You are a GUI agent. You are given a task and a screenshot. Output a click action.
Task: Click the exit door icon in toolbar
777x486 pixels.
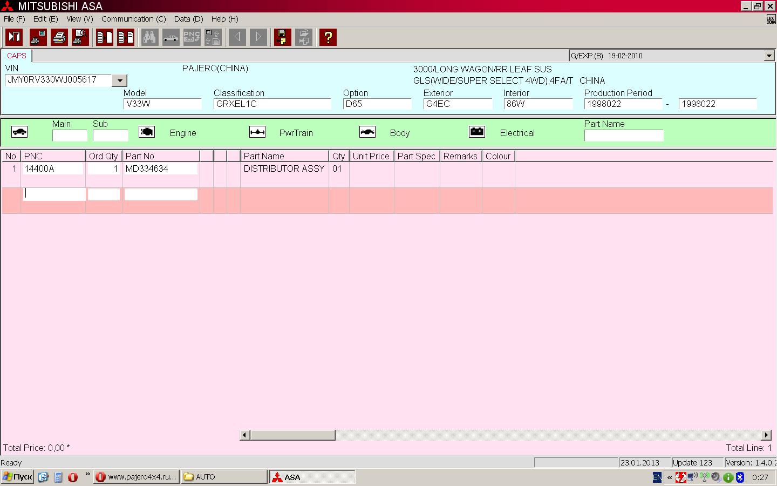[14, 37]
